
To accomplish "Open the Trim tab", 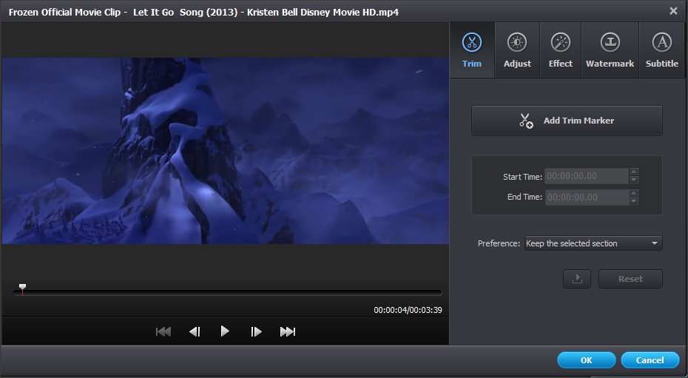I will coord(472,50).
